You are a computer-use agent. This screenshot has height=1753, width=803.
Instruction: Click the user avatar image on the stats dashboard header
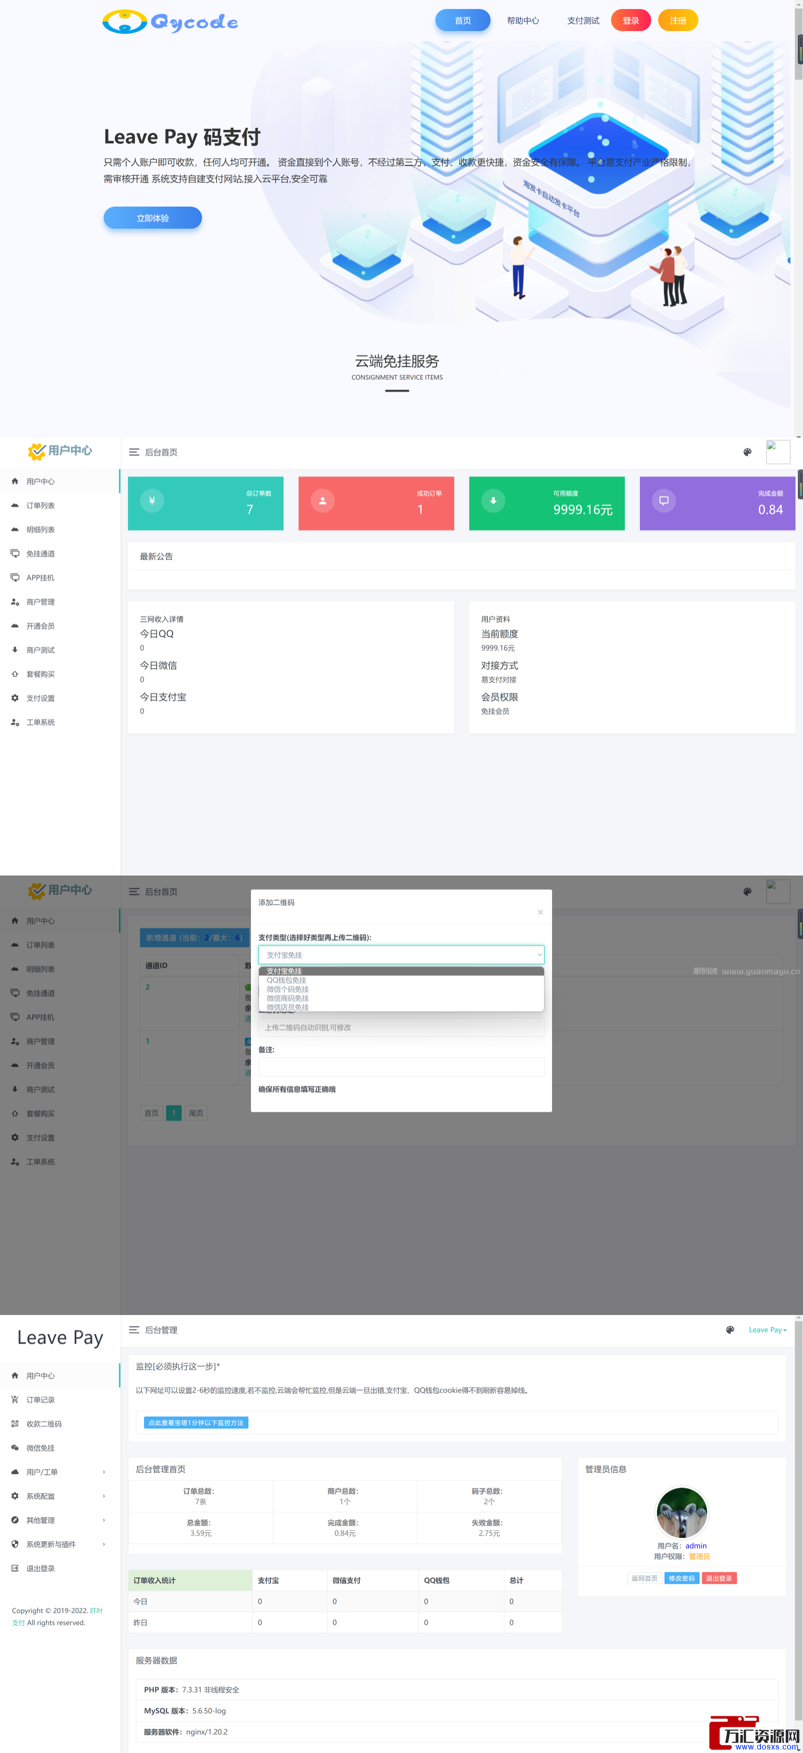[778, 452]
